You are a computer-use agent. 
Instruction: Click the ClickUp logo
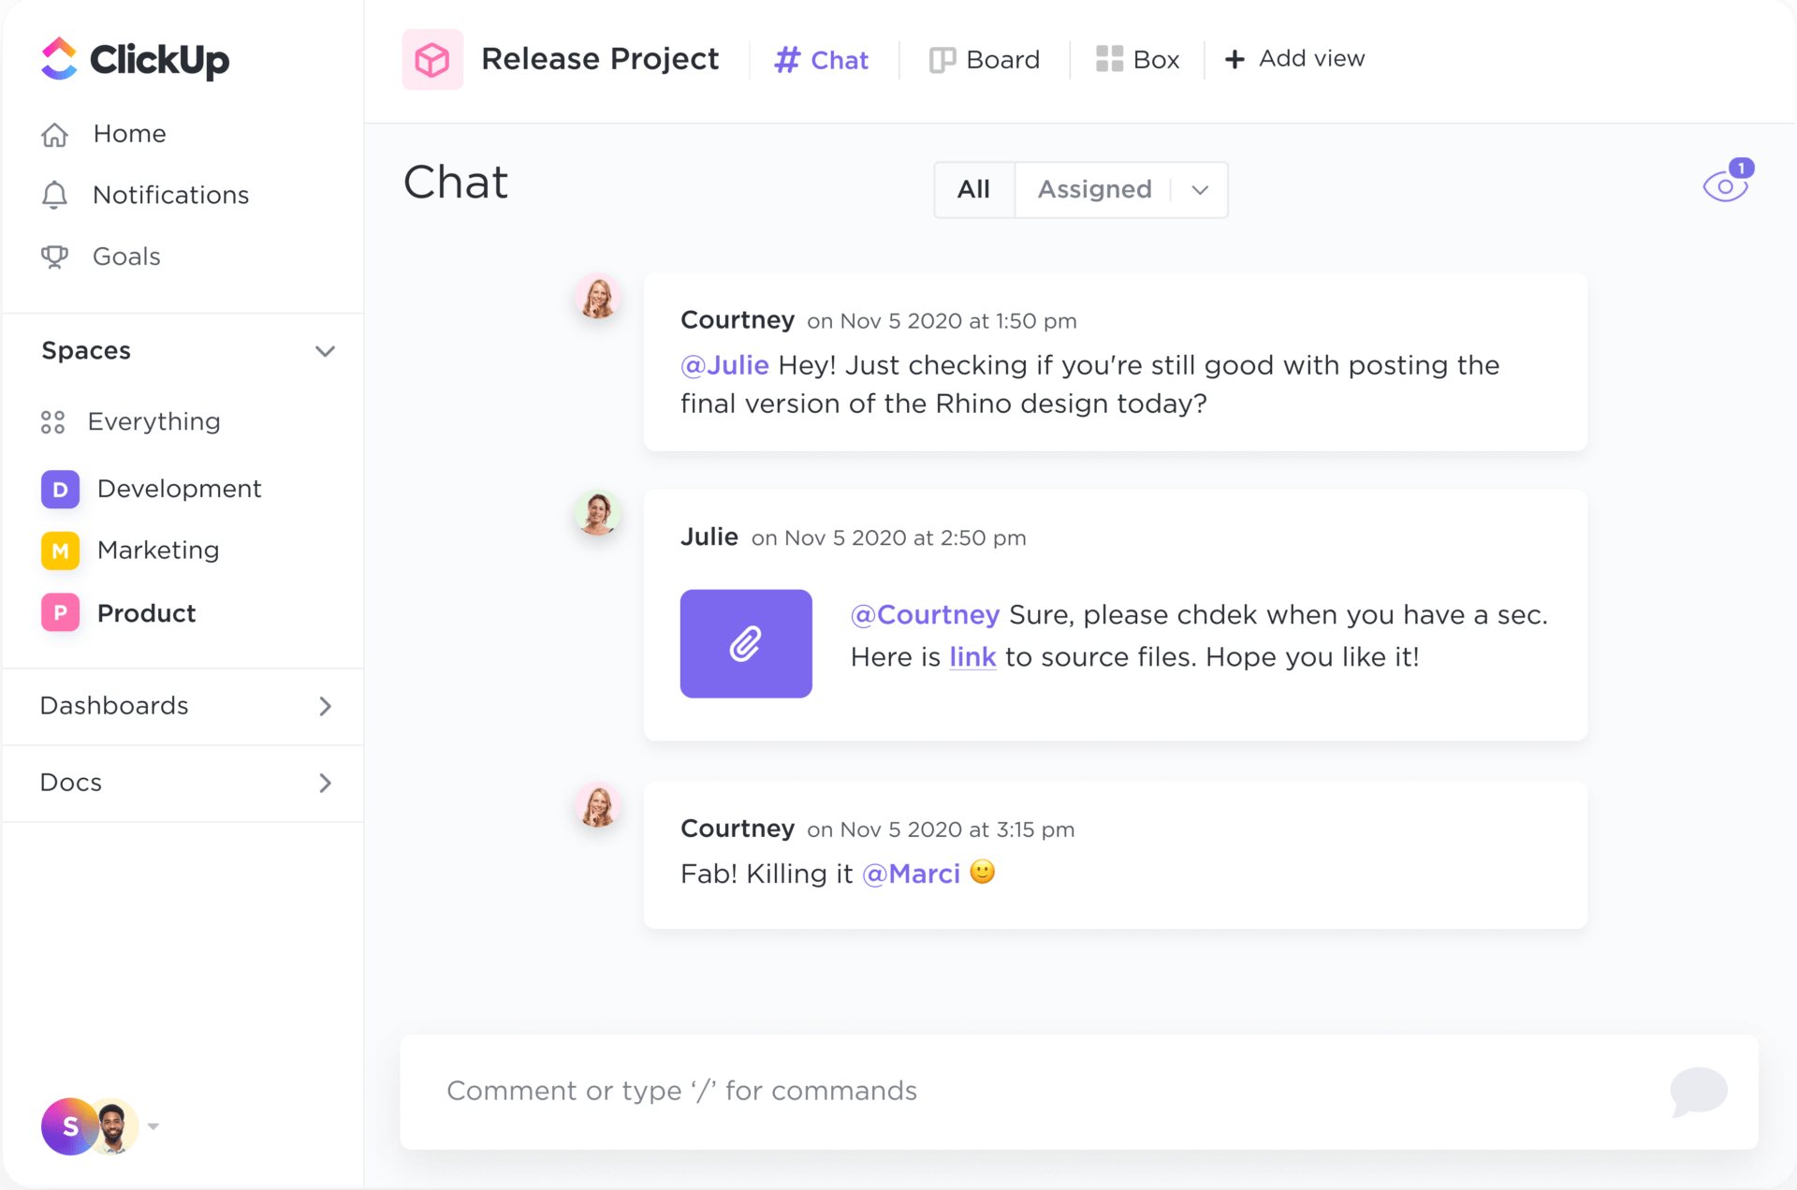coord(134,59)
